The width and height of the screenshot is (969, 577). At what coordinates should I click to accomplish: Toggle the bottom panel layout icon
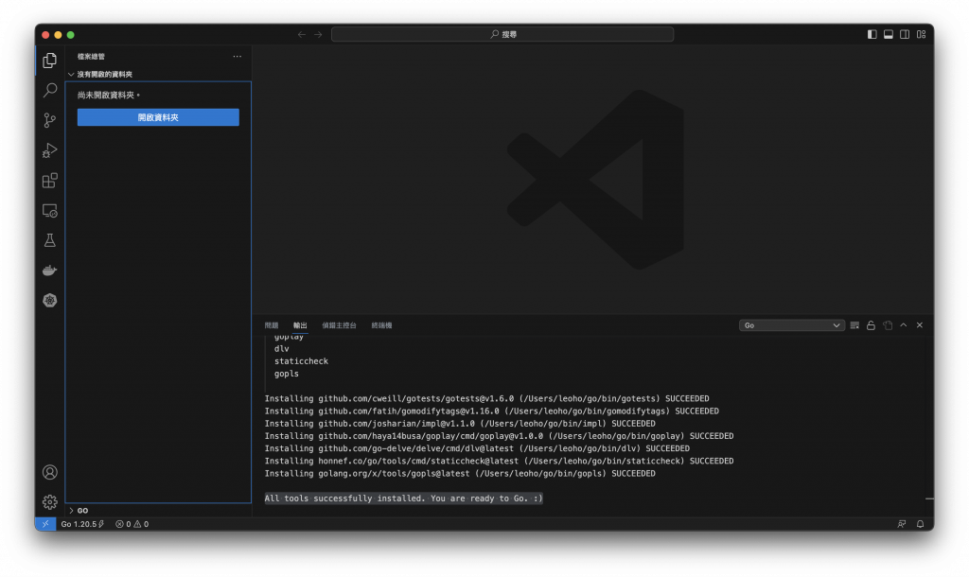pos(888,35)
